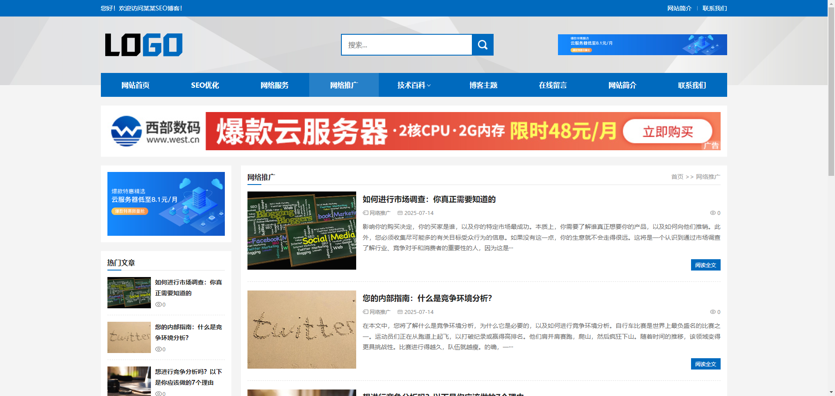The image size is (835, 396).
Task: Focus the search input field
Action: (407, 45)
